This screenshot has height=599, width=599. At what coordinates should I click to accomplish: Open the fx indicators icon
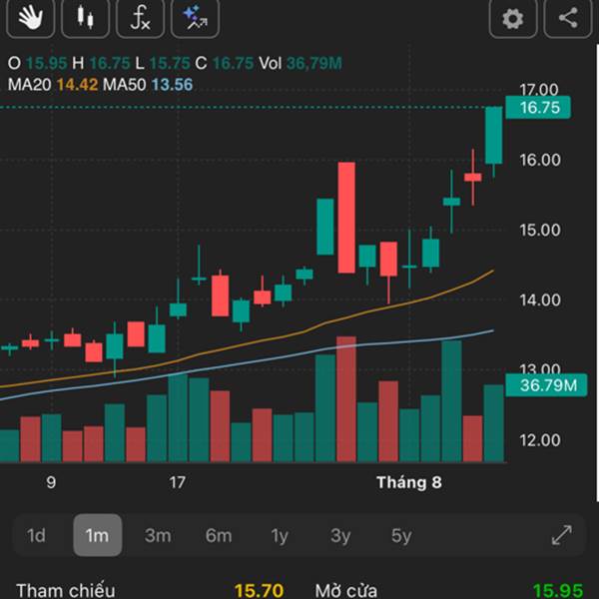coord(140,17)
